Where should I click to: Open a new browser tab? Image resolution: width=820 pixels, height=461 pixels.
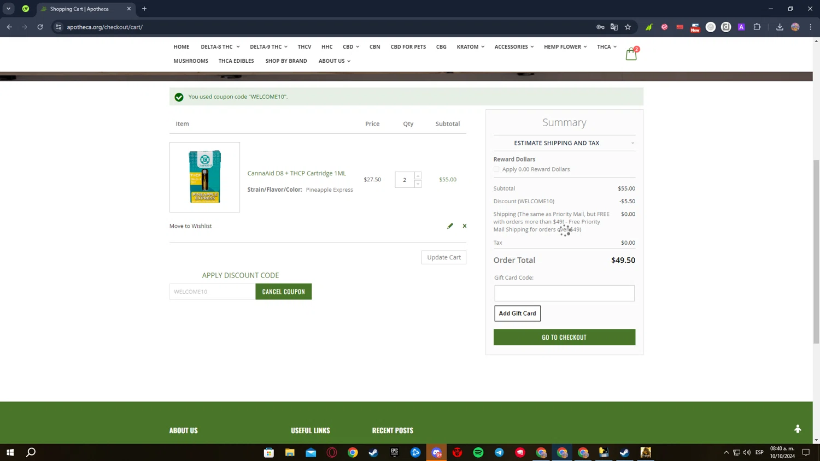(144, 9)
